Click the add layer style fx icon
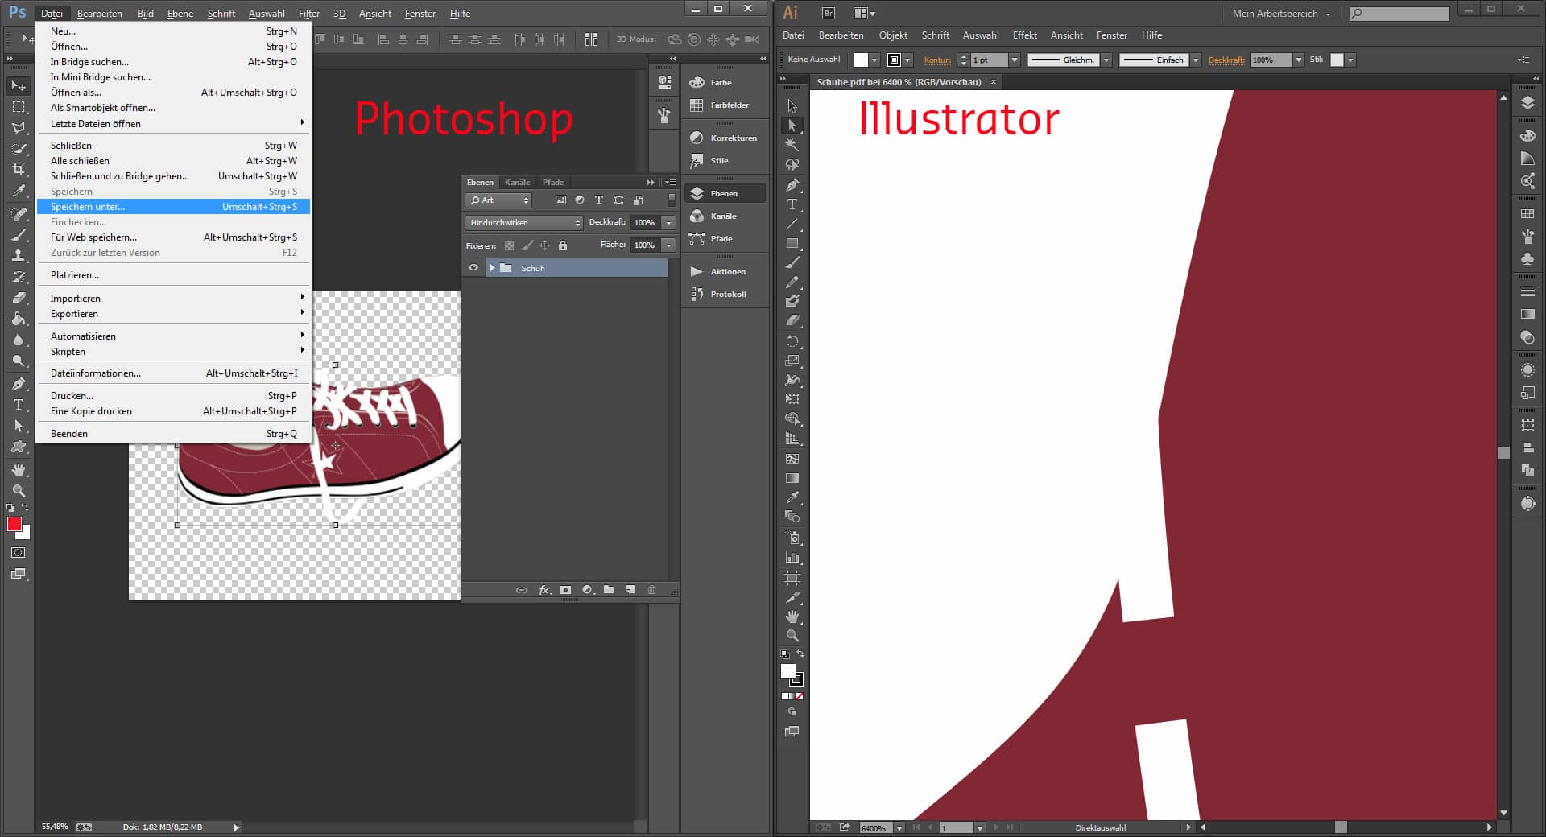1546x837 pixels. [x=544, y=590]
